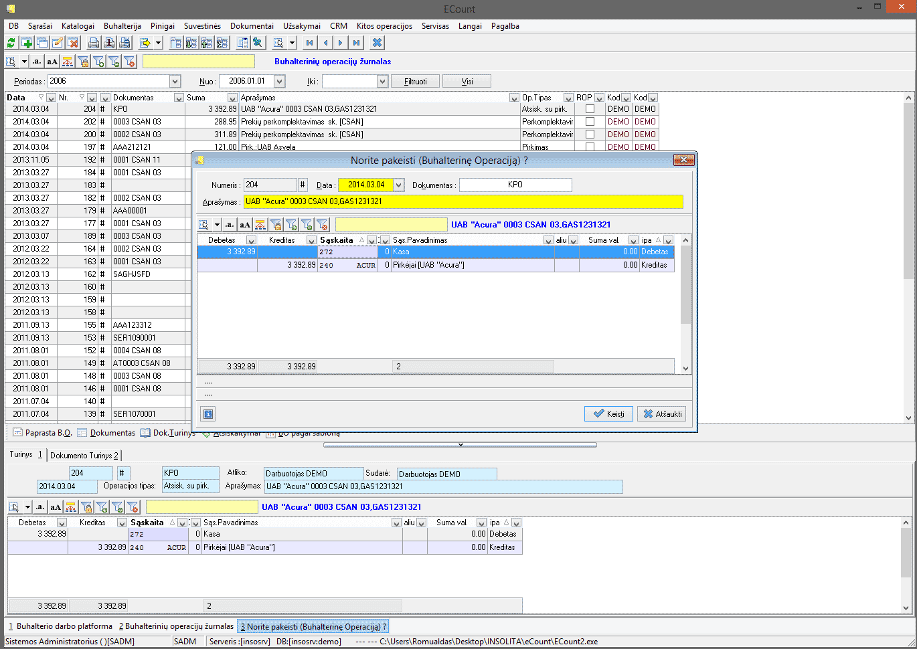Click the blue X icon in the main toolbar
The width and height of the screenshot is (917, 649).
(378, 43)
